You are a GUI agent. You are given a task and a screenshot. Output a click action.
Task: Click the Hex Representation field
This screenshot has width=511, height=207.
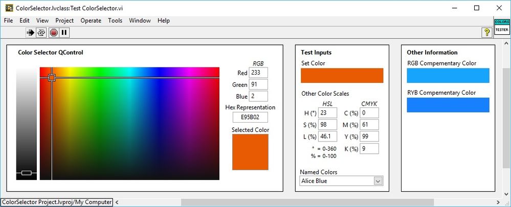point(250,118)
